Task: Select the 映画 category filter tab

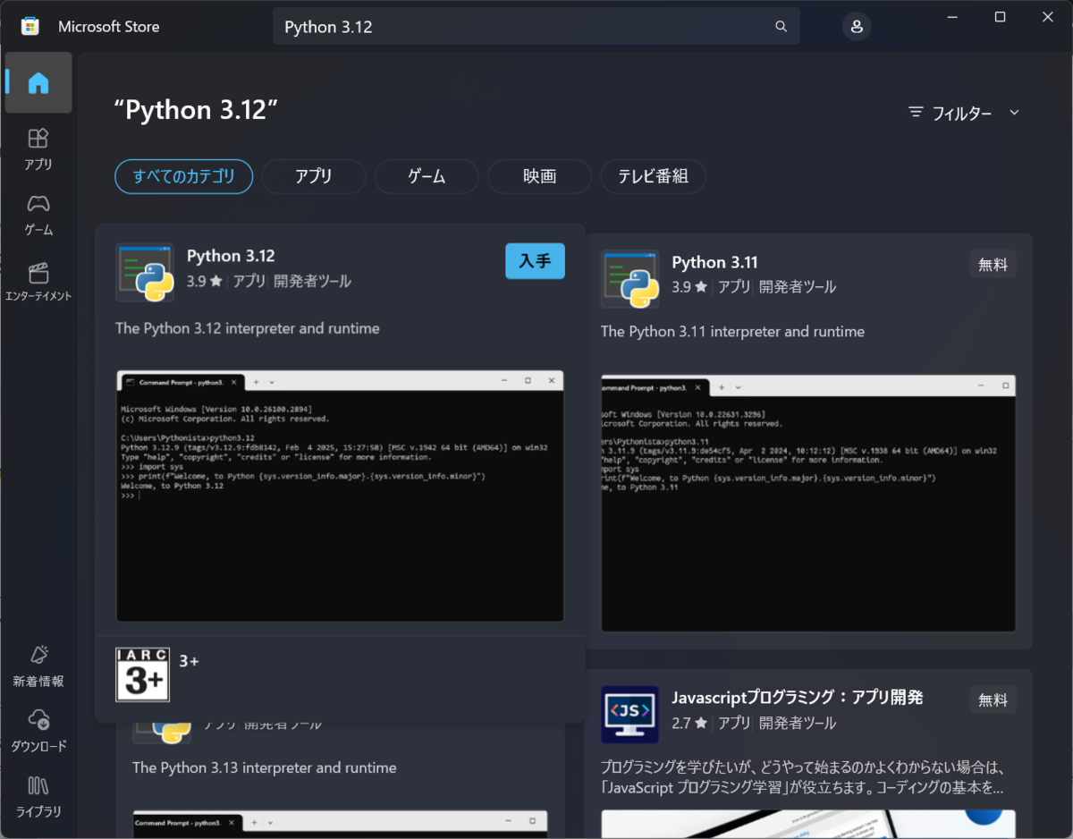Action: tap(540, 176)
